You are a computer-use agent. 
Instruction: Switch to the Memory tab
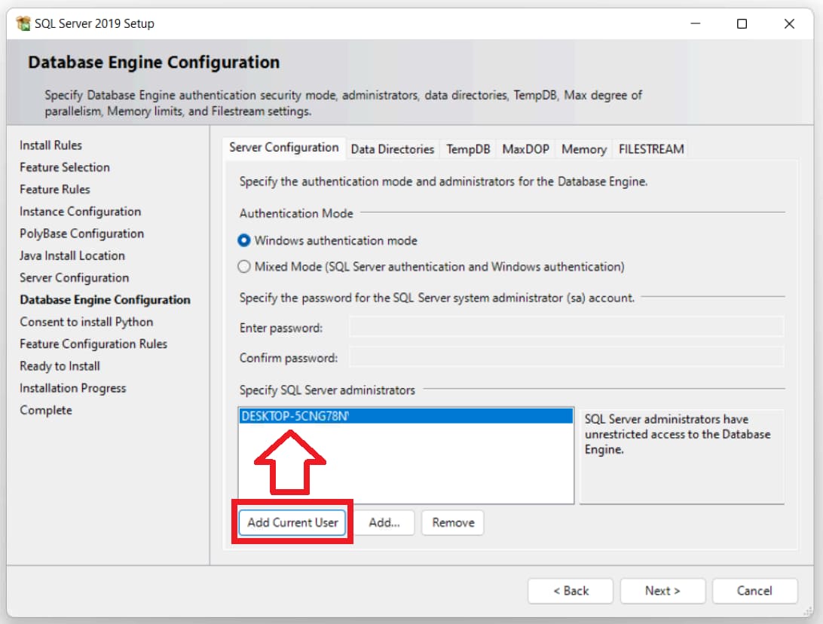click(x=583, y=149)
